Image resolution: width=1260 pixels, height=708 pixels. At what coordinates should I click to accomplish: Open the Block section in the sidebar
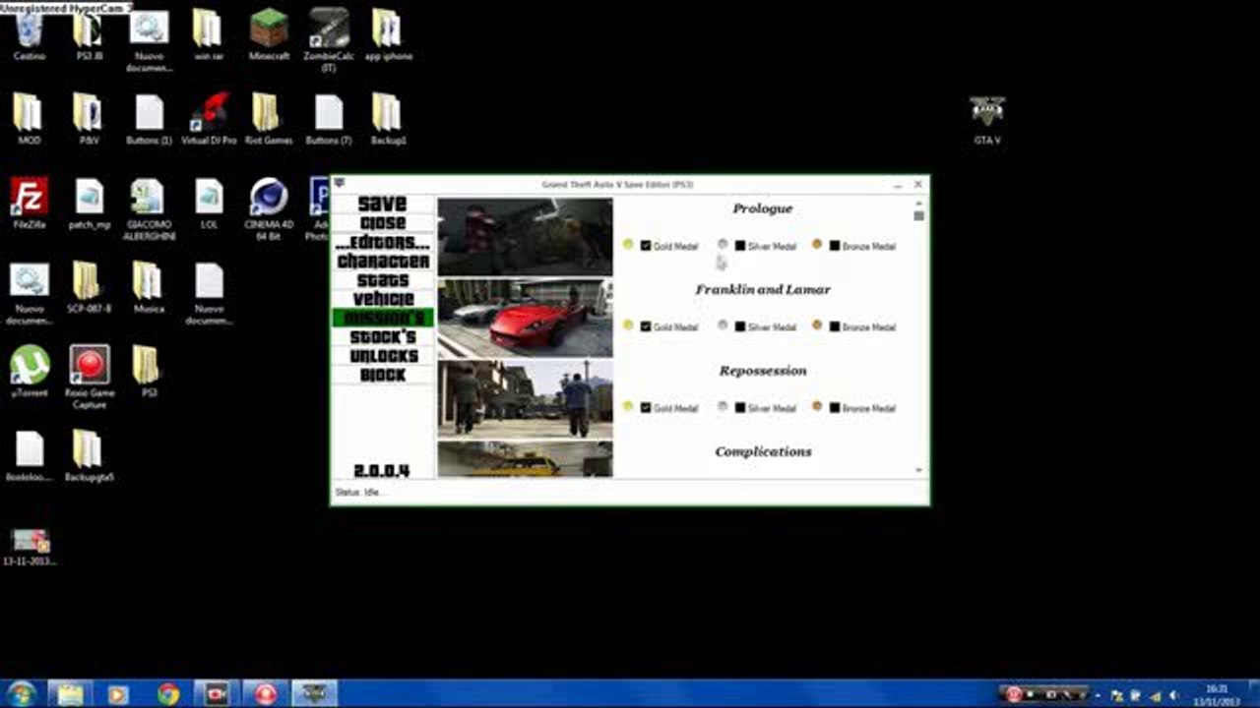pos(383,376)
